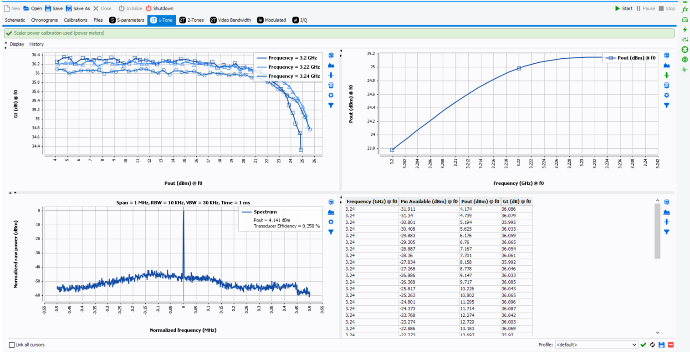Select the 2-Tones measurement tab
Image resolution: width=690 pixels, height=354 pixels.
point(192,20)
